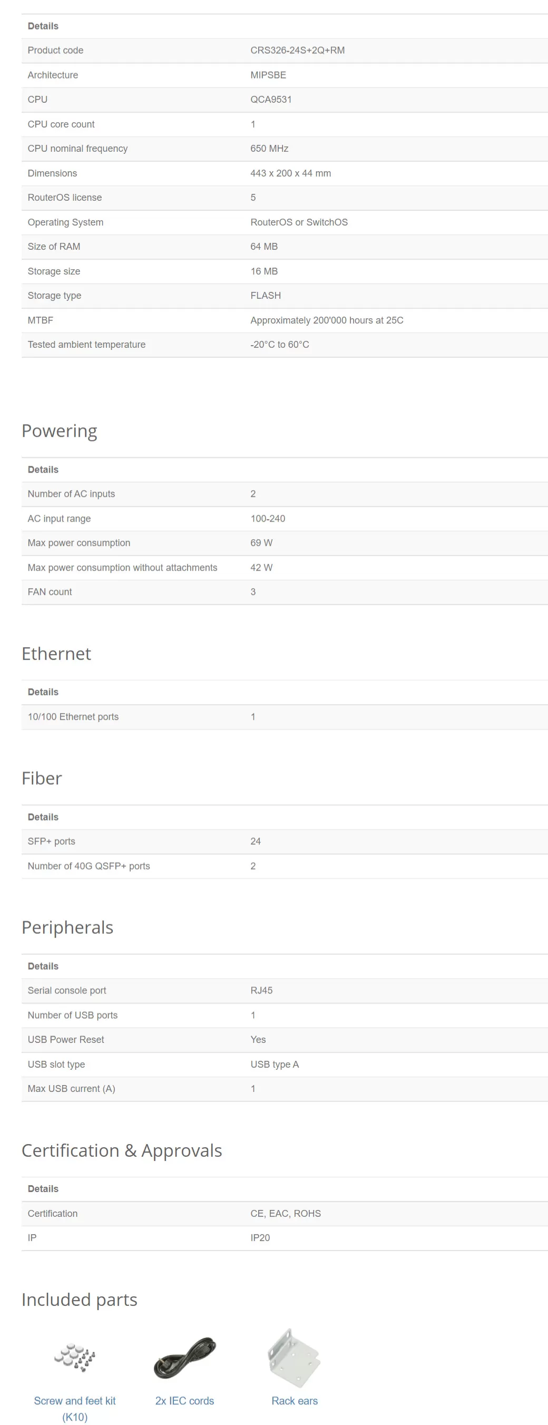This screenshot has width=548, height=1425.
Task: Click the MTBF row value
Action: tap(327, 320)
